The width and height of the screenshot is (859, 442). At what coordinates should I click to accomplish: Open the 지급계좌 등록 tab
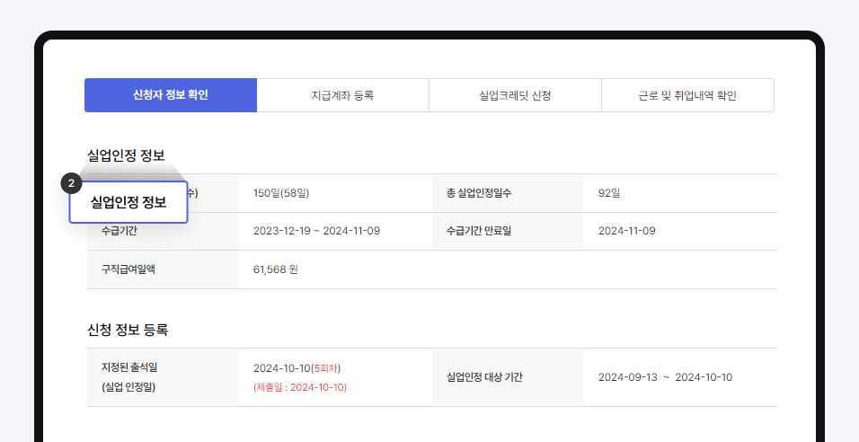[x=343, y=95]
